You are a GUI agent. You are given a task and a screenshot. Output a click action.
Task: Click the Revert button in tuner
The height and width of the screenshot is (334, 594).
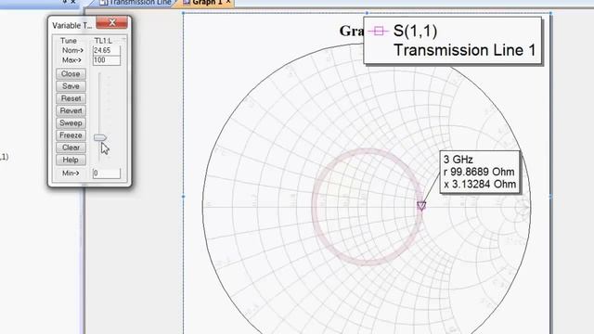pos(71,110)
